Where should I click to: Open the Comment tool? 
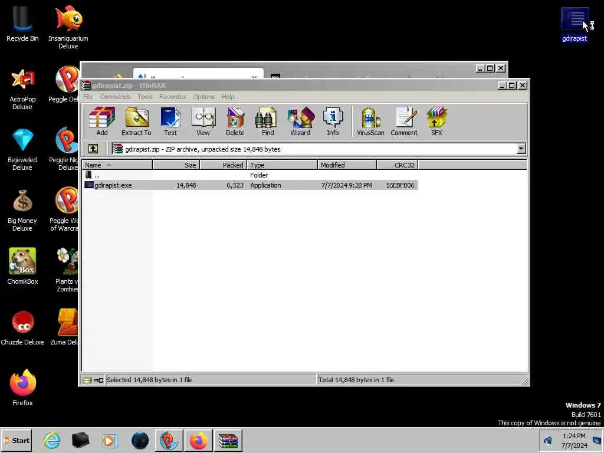pos(403,122)
